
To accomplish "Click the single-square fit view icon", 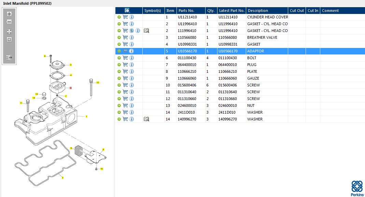I will 9,39.
